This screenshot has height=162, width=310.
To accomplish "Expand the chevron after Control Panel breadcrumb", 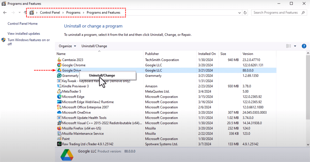I will click(63, 12).
